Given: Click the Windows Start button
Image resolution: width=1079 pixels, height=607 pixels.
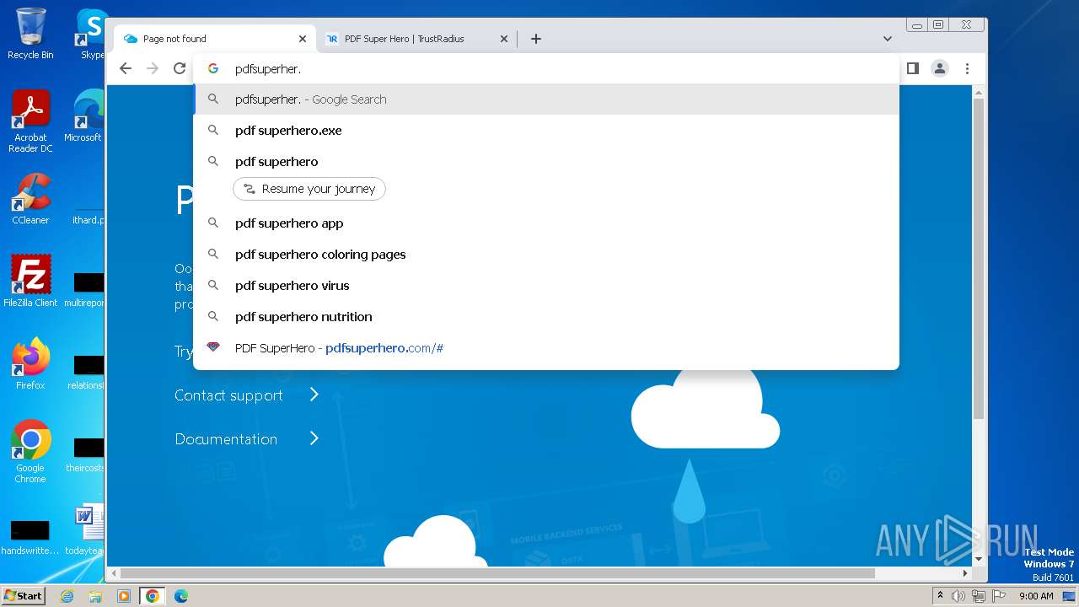Looking at the screenshot, I should [x=23, y=596].
